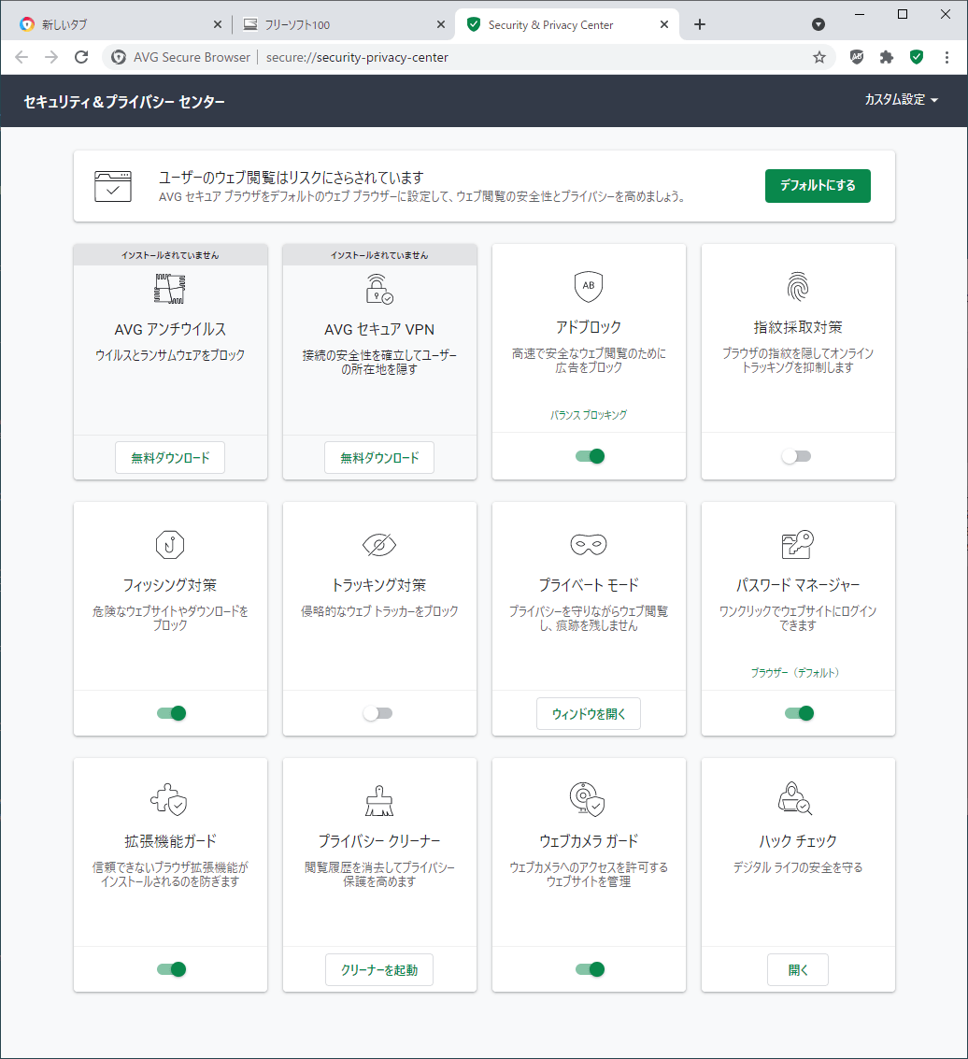This screenshot has height=1059, width=968.
Task: Click the ブラウザー（デフォルト） link
Action: tap(797, 671)
